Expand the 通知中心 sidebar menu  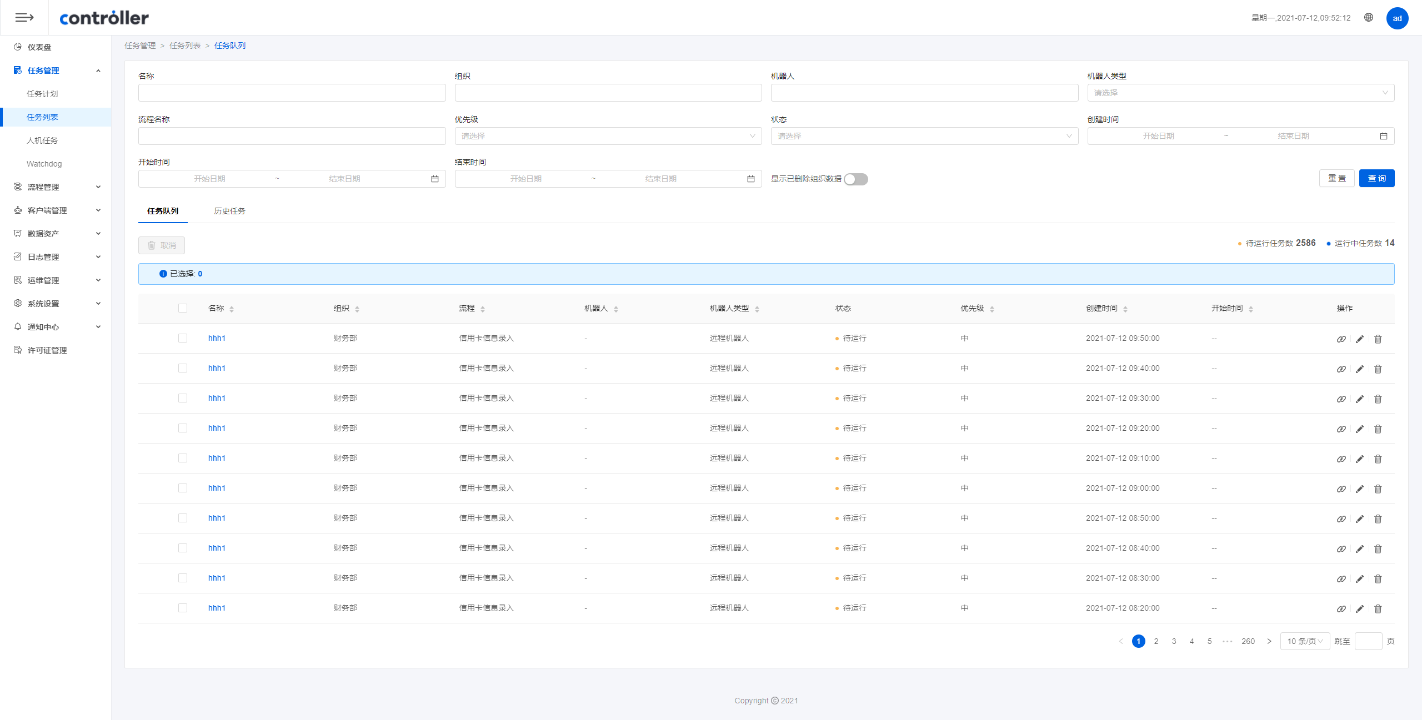coord(56,327)
